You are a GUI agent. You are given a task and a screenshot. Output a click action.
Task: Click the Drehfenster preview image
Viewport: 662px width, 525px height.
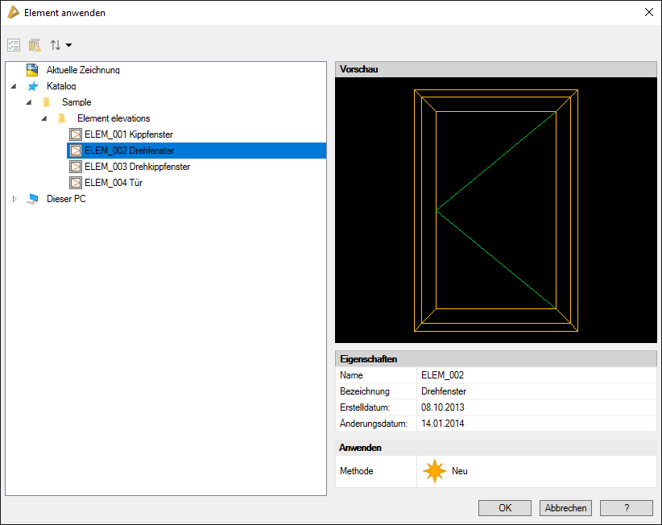pyautogui.click(x=495, y=210)
